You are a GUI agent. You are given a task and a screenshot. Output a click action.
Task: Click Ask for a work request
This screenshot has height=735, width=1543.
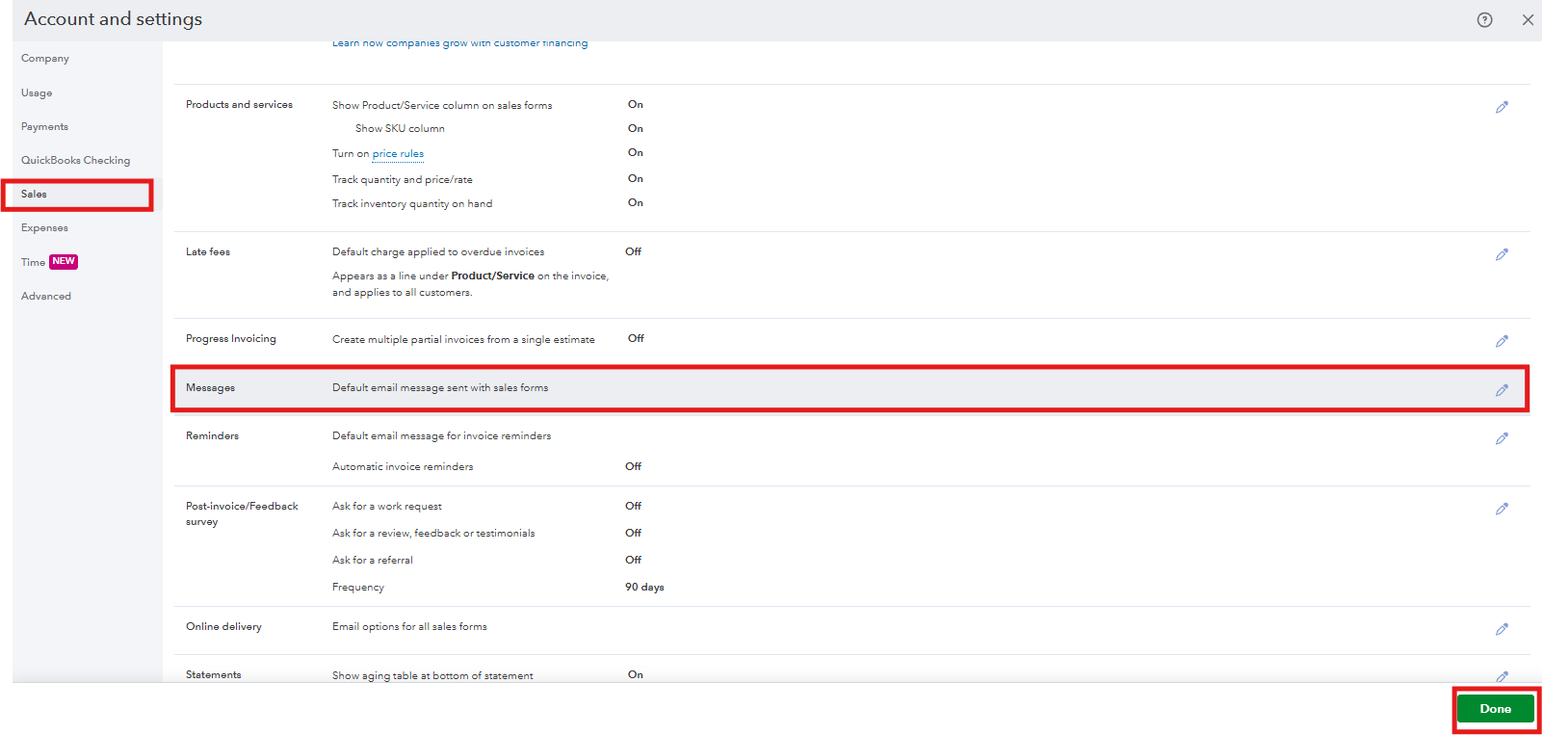[387, 506]
